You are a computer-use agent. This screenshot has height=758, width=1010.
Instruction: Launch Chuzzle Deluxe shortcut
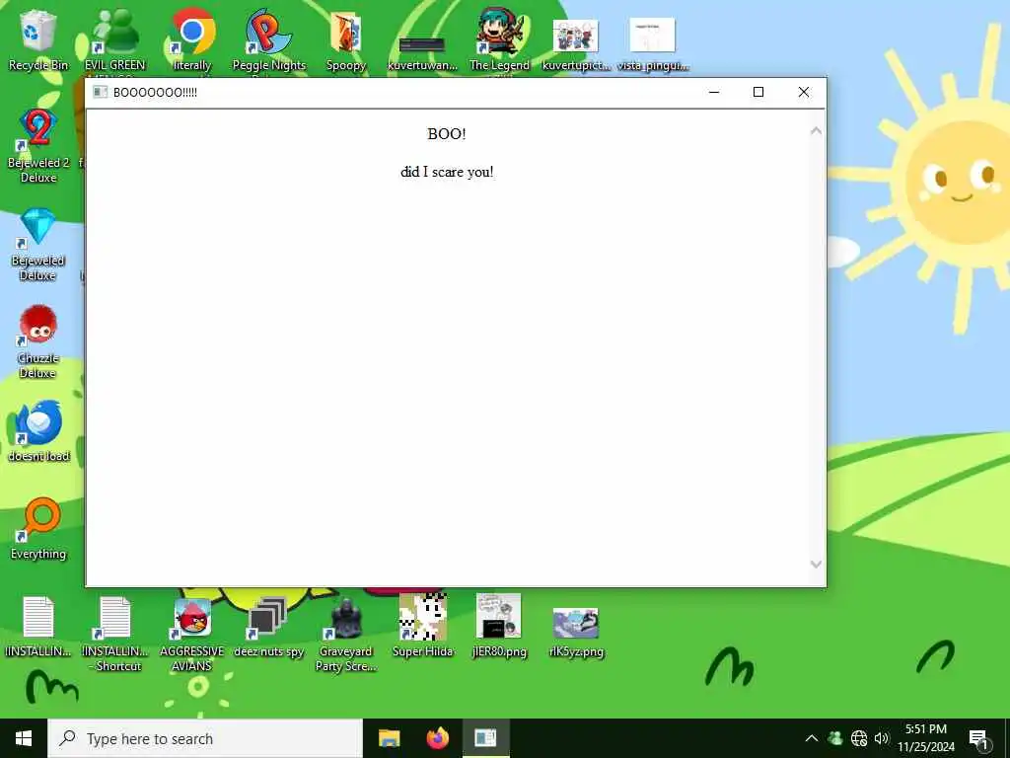click(x=38, y=341)
